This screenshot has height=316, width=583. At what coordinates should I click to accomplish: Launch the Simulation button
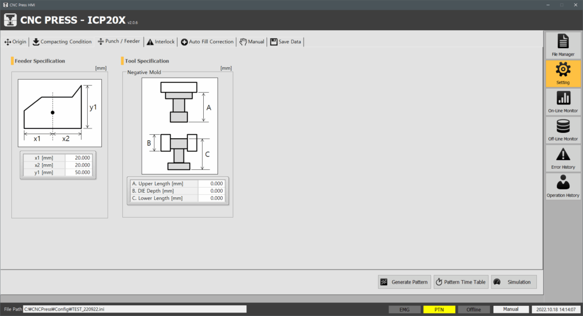513,282
